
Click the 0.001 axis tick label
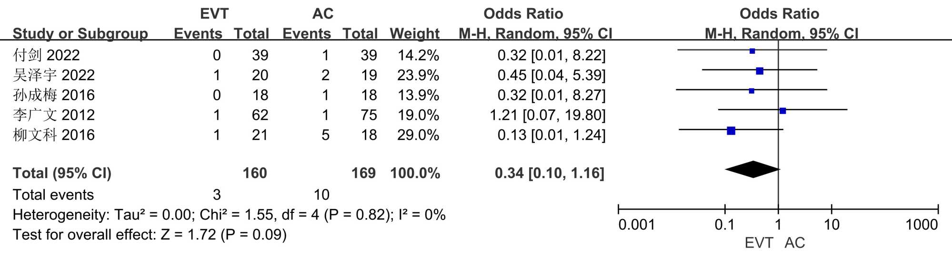click(636, 225)
